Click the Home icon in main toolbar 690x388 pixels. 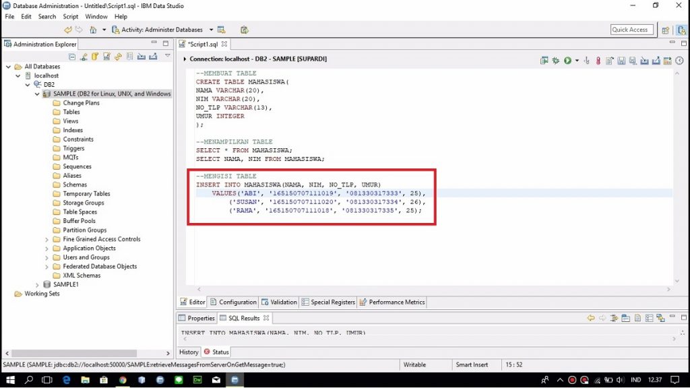(x=93, y=30)
